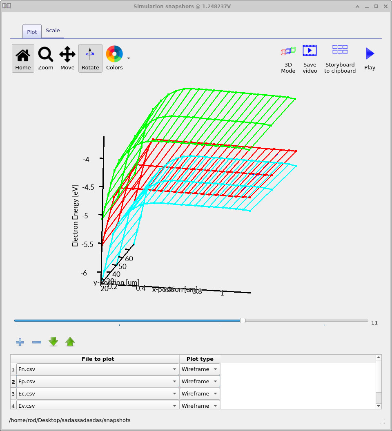Viewport: 392px width, 431px height.
Task: Select the Plot tab
Action: pos(32,32)
